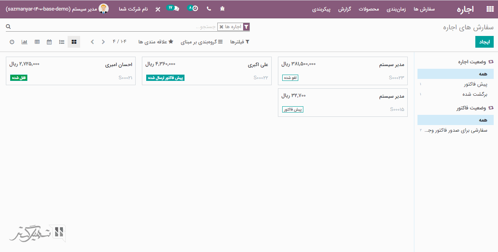
Task: Expand the فیلترها filters dropdown
Action: (x=240, y=42)
